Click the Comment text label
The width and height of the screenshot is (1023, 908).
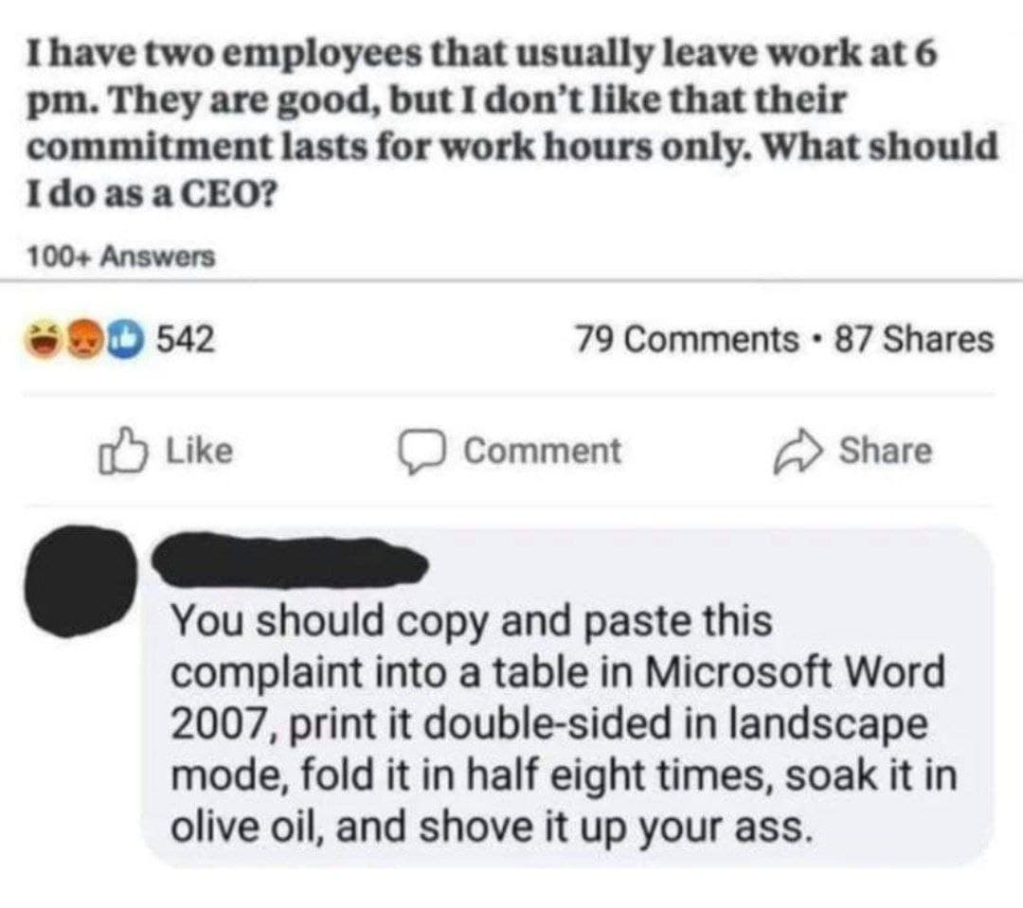tap(542, 451)
